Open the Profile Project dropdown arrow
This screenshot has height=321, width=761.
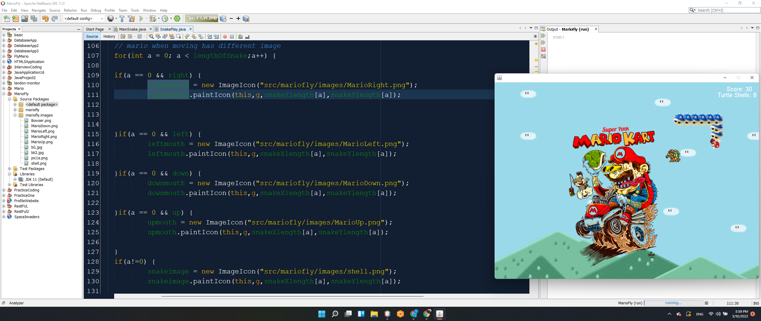[x=171, y=18]
